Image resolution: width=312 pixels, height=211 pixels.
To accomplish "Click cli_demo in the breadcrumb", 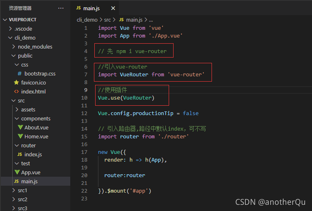I will point(87,20).
